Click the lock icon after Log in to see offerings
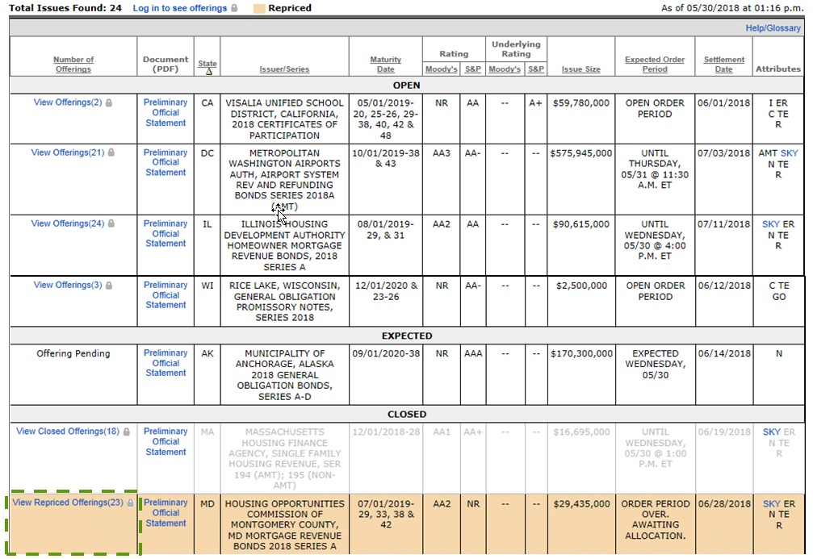The height and width of the screenshot is (559, 813). point(234,8)
